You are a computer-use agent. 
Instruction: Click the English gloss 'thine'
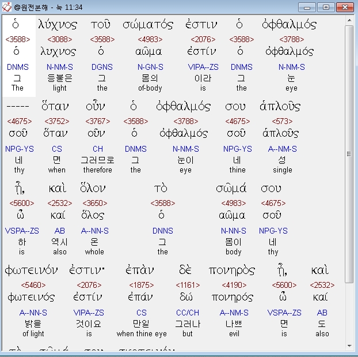238,170
